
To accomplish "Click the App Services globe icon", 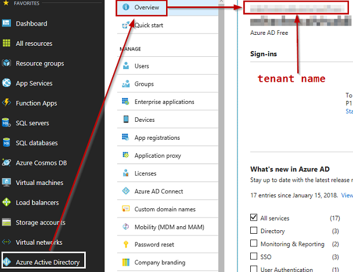I will (6, 83).
